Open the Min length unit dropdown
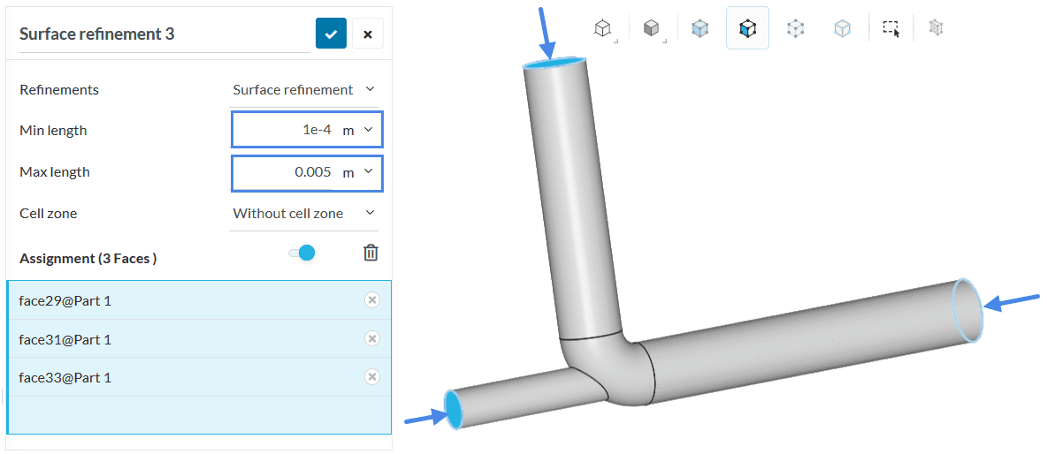This screenshot has height=454, width=1047. tap(360, 130)
